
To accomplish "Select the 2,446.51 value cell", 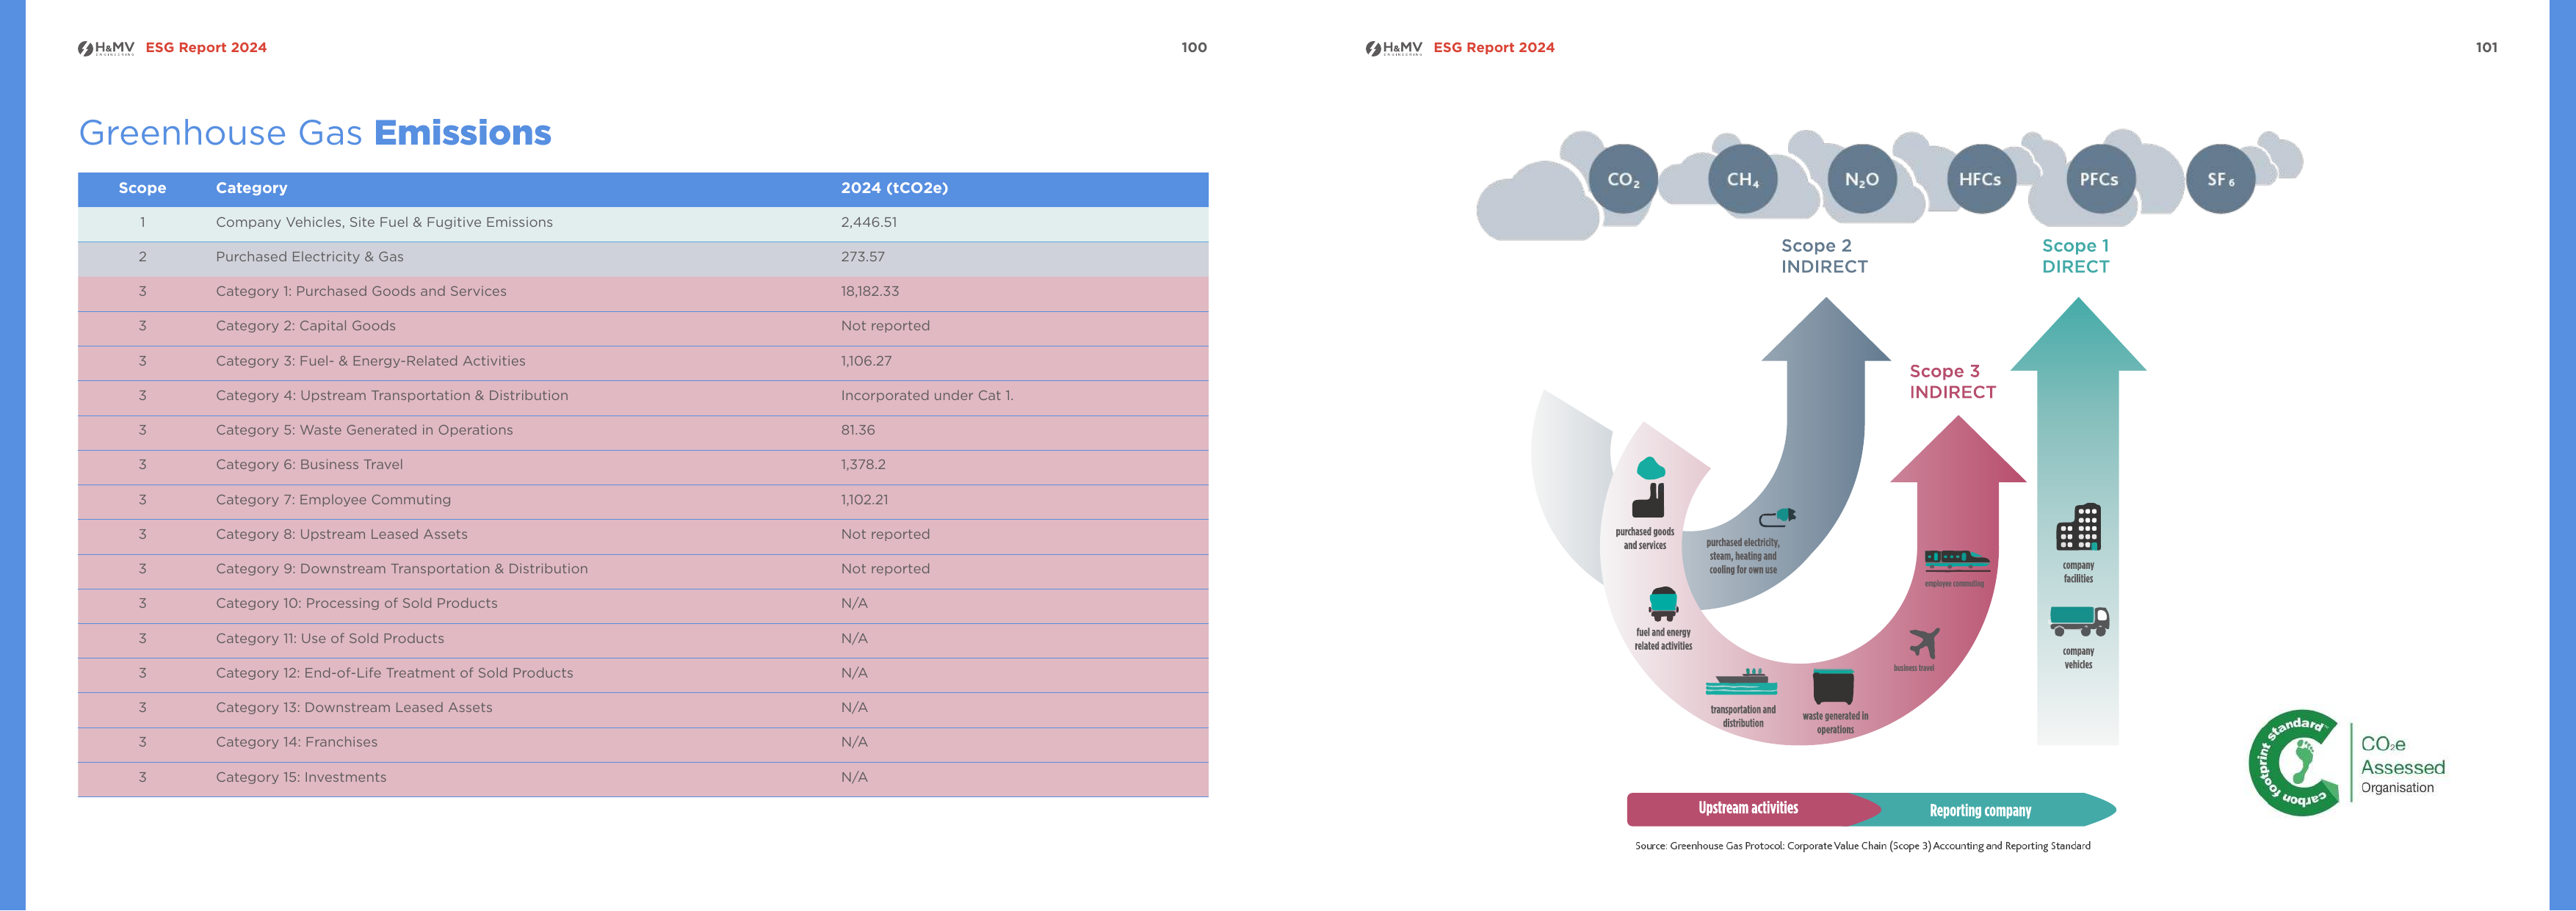I will pyautogui.click(x=869, y=222).
